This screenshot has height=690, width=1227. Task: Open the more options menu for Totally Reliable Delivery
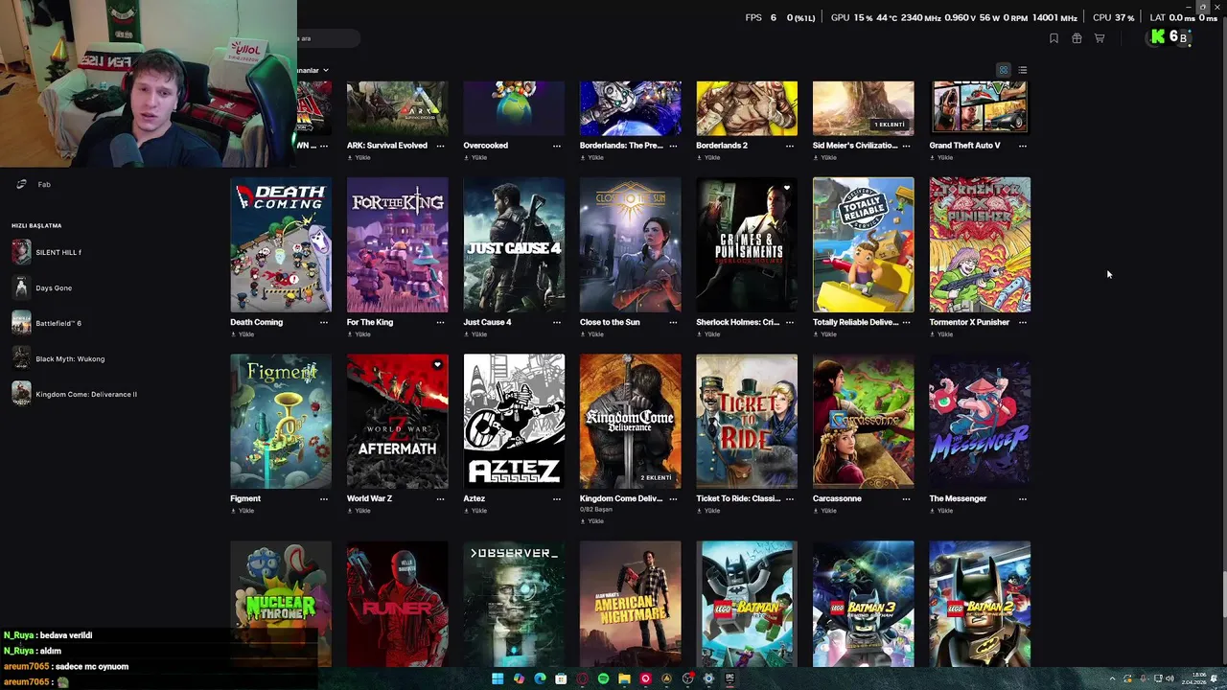(906, 322)
